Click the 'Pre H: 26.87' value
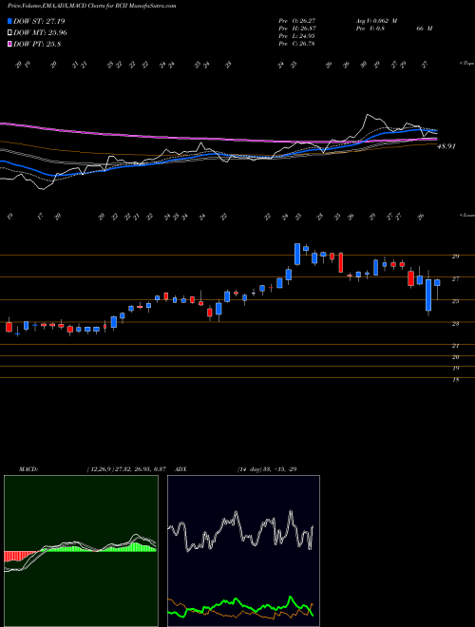This screenshot has height=627, width=475. coord(296,28)
